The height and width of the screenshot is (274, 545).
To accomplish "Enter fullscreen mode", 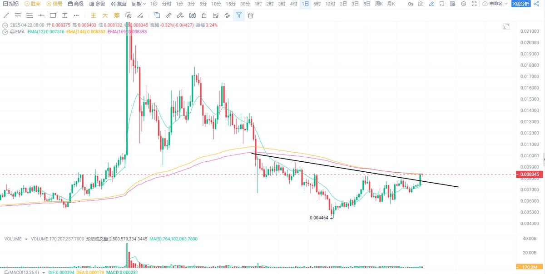I will (474, 4).
